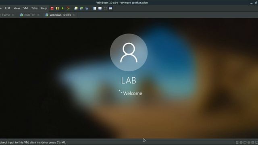The height and width of the screenshot is (145, 258).
Task: Click the CD/DVD drive status icon
Action: (x=241, y=142)
